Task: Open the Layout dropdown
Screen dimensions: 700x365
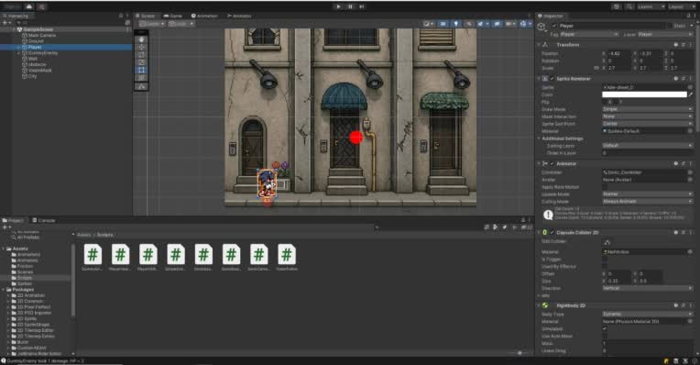Action: [682, 6]
